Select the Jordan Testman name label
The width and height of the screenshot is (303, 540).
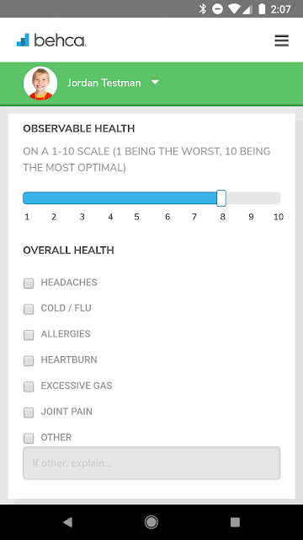pyautogui.click(x=104, y=83)
